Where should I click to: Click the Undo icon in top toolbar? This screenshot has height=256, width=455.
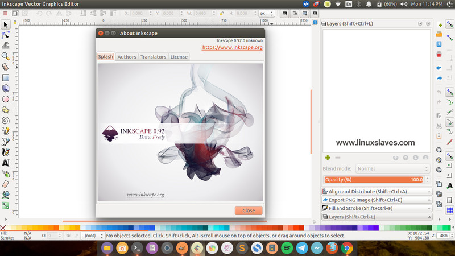(39, 13)
